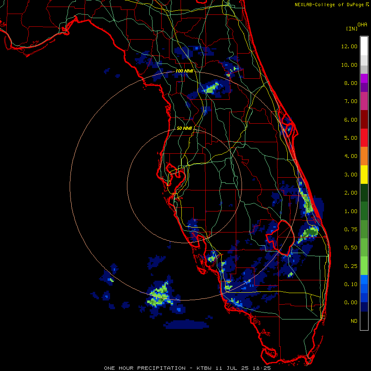Click the yellow swatch beside 3.00
Viewport: 371px width, 371px height.
tap(364, 174)
